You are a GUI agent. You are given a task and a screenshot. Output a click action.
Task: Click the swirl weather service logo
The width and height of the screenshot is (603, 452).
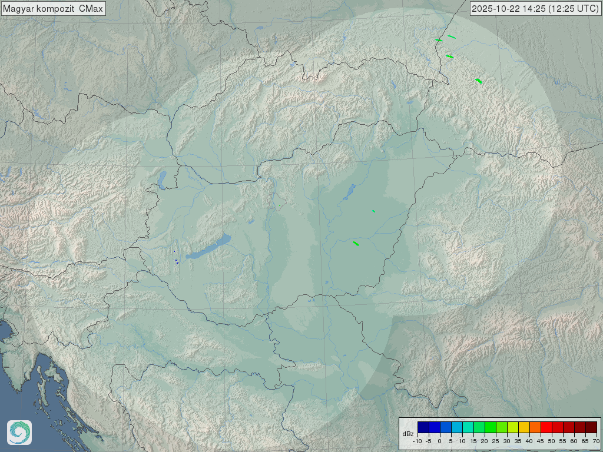(19, 433)
